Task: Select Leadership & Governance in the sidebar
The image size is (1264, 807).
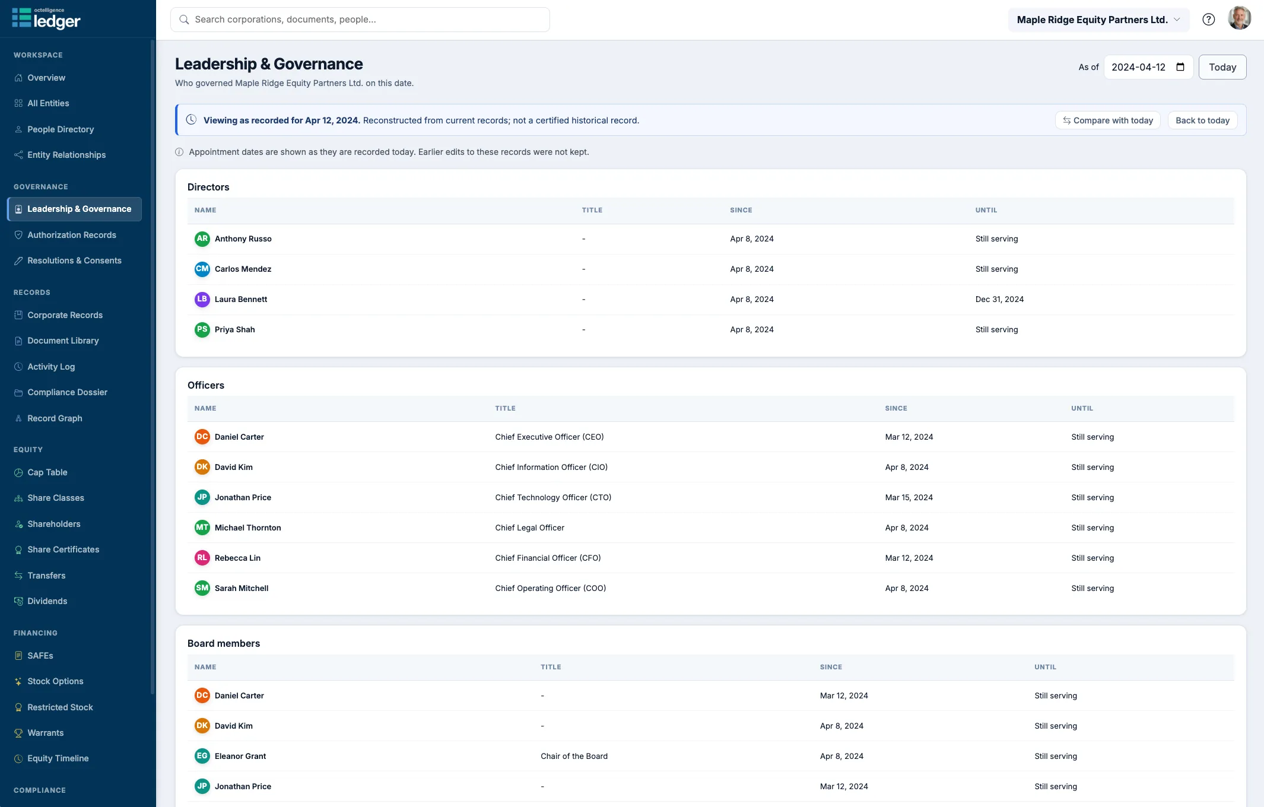Action: tap(74, 209)
